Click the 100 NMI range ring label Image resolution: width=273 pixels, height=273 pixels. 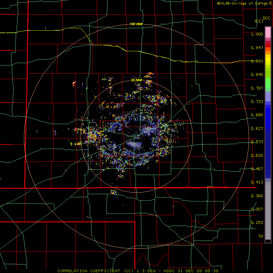click(136, 24)
